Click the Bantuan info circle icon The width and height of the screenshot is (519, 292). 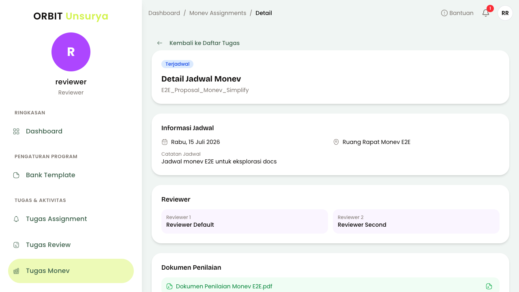[444, 13]
